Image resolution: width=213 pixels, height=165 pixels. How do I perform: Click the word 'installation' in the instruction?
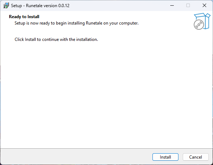(87, 39)
